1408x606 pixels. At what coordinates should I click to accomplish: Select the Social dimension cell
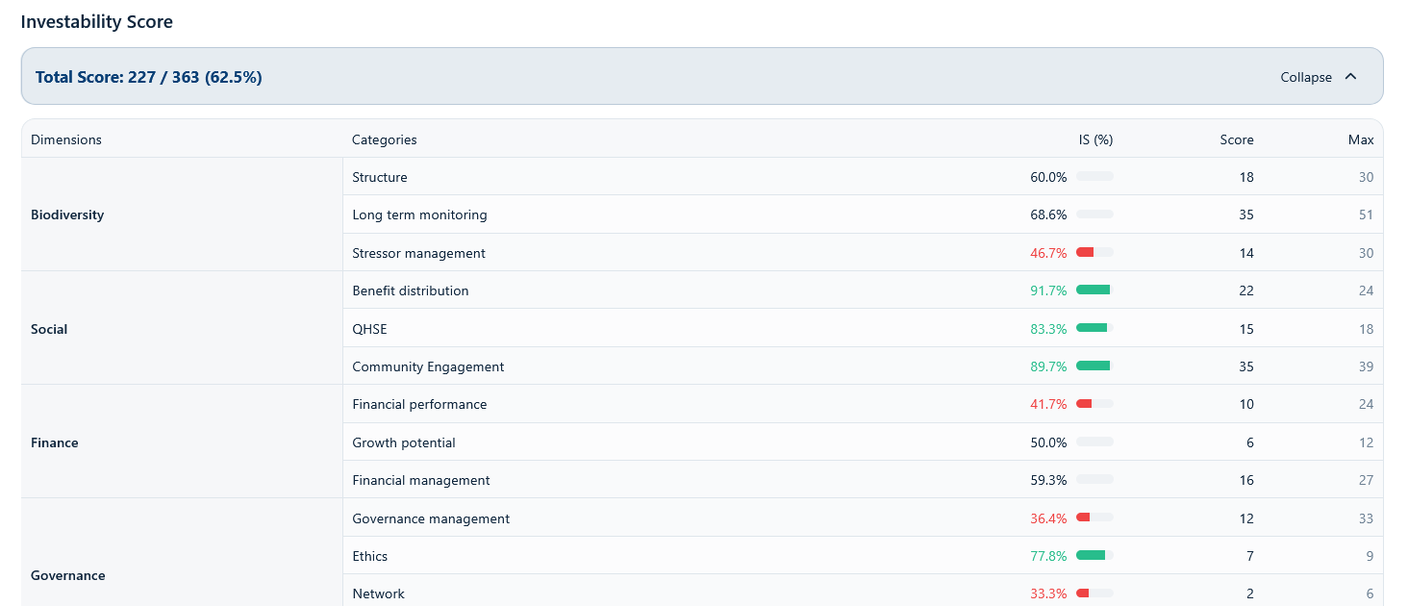click(x=49, y=329)
